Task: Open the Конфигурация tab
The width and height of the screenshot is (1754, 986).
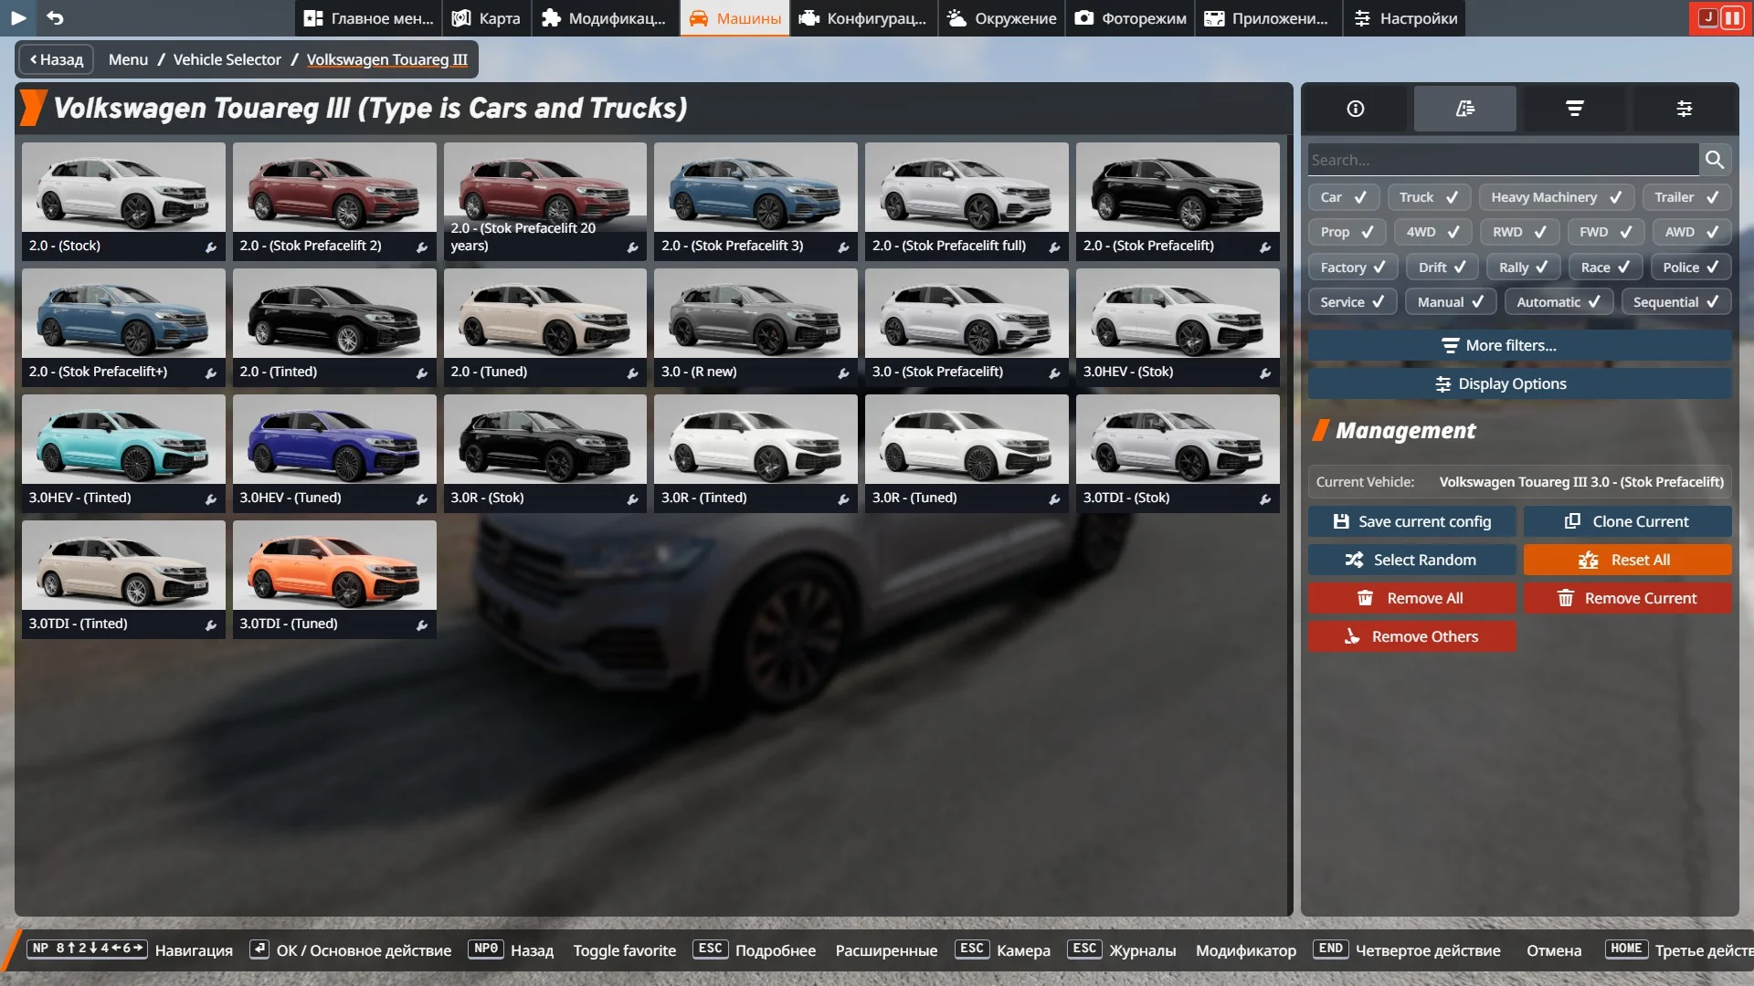Action: pyautogui.click(x=863, y=18)
